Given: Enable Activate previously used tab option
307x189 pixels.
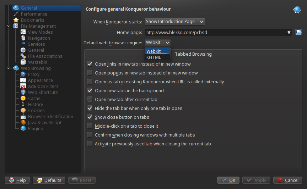Looking at the screenshot, I should (90, 144).
